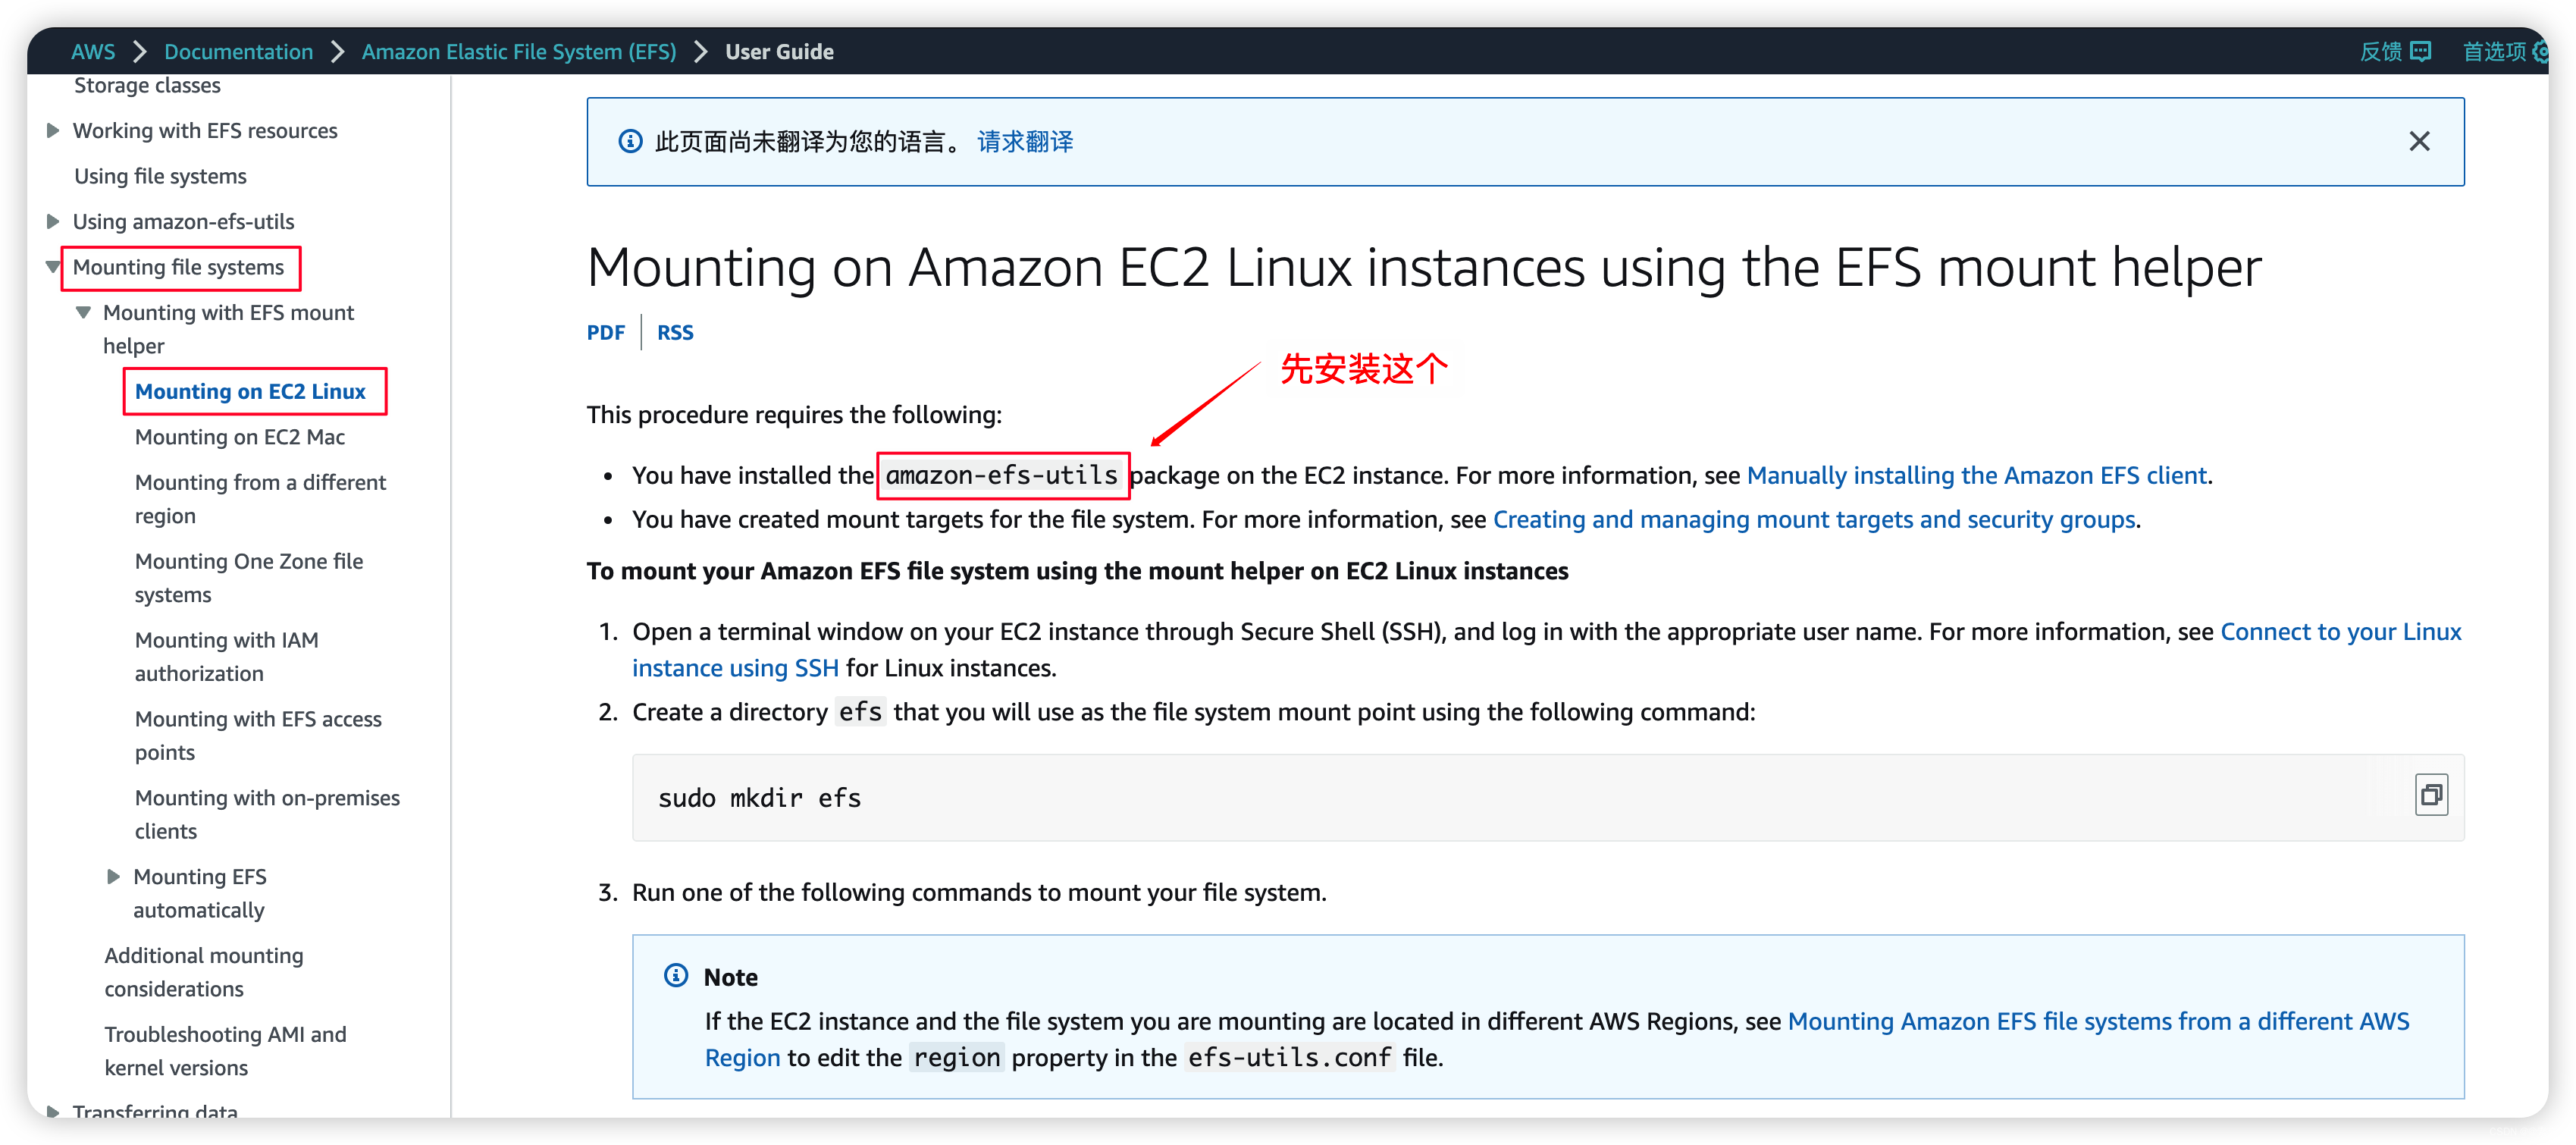Click the close X icon on translation banner
Image resolution: width=2576 pixels, height=1145 pixels.
2417,141
